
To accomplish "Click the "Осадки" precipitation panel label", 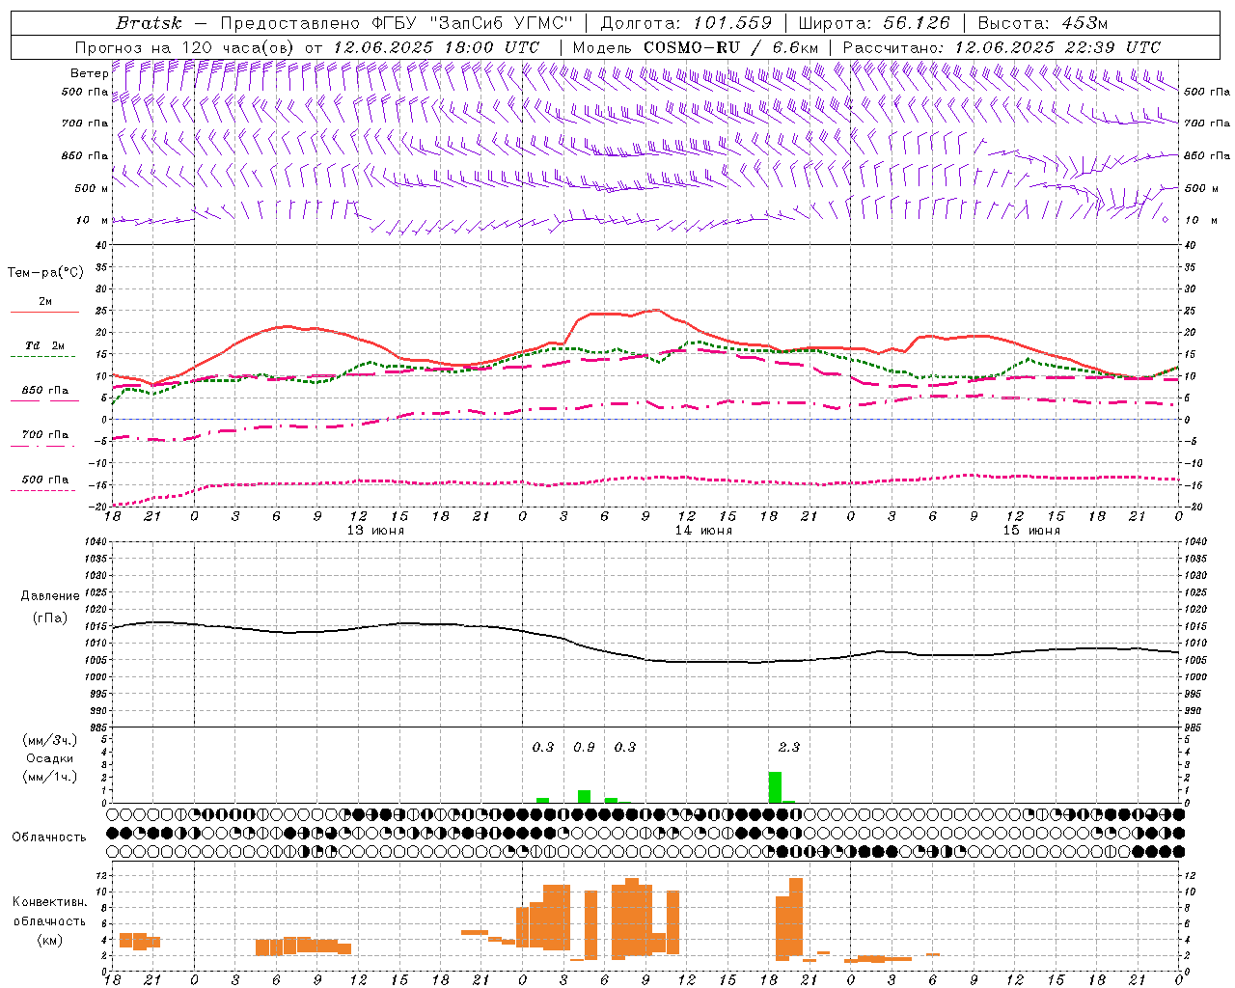I will point(50,758).
